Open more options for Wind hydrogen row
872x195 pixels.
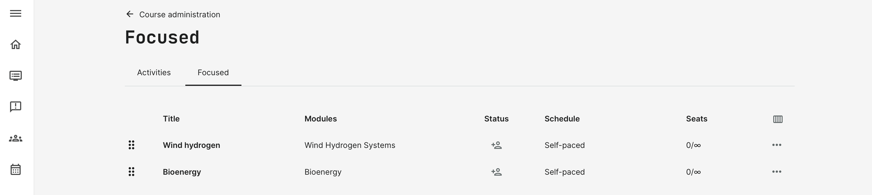(x=777, y=145)
